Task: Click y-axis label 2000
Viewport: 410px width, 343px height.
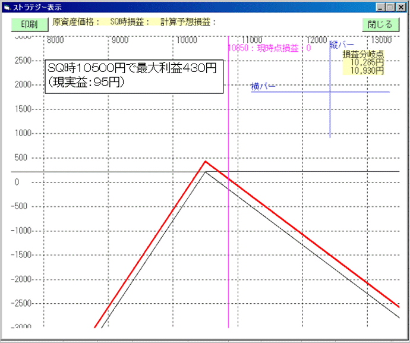Action: tap(23, 85)
